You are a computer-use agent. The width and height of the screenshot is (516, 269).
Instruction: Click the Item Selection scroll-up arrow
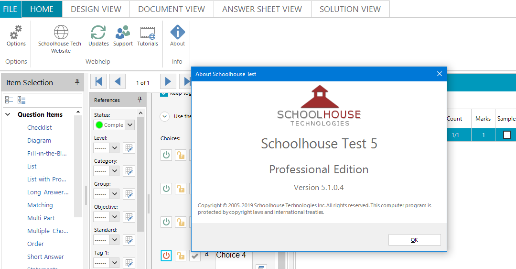click(x=78, y=112)
